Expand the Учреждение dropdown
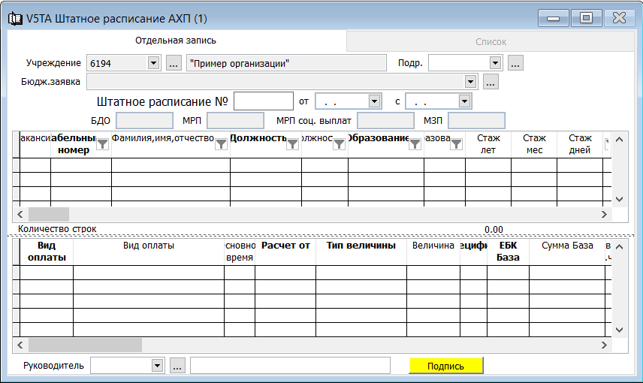 [x=154, y=64]
